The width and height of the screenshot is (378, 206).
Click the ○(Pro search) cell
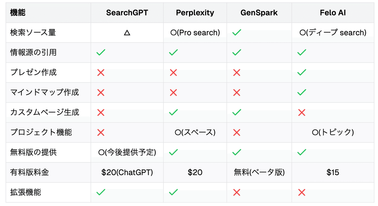point(195,33)
